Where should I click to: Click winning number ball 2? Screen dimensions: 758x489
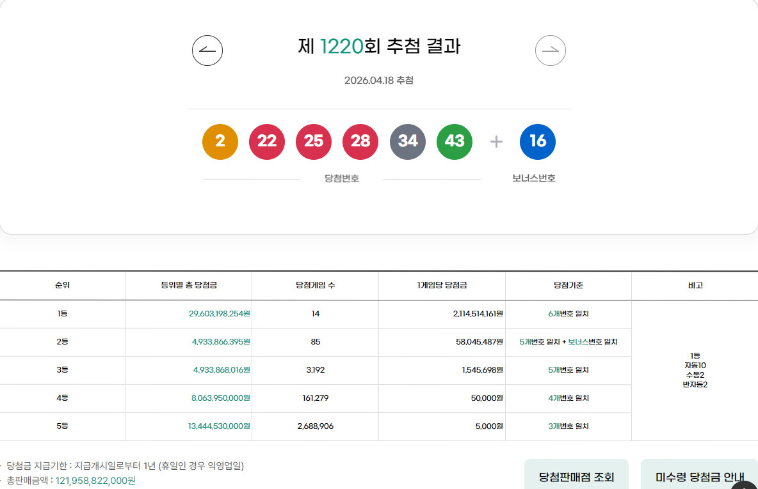[x=220, y=141]
